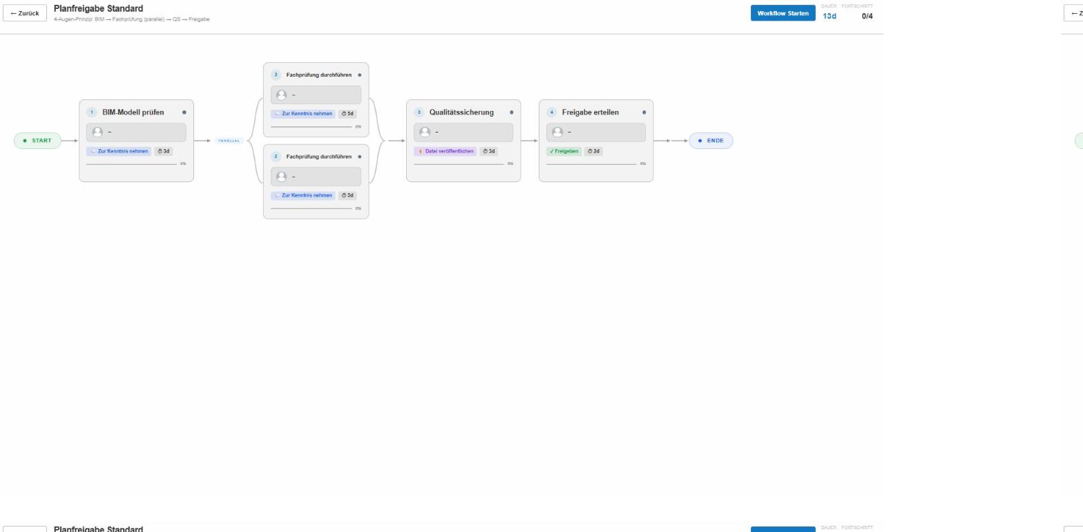Viewport: 1083px width, 532px height.
Task: Click the 3d duration tag on BIM-Modell prüfen
Action: (163, 151)
